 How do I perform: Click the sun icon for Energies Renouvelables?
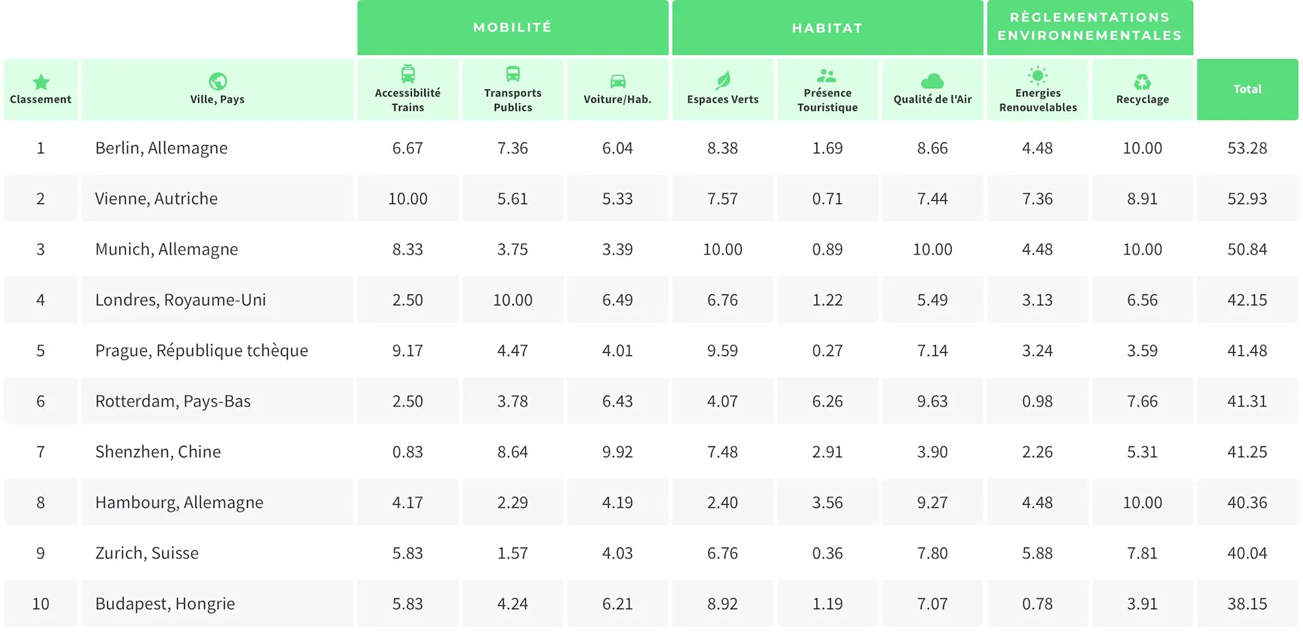1038,75
